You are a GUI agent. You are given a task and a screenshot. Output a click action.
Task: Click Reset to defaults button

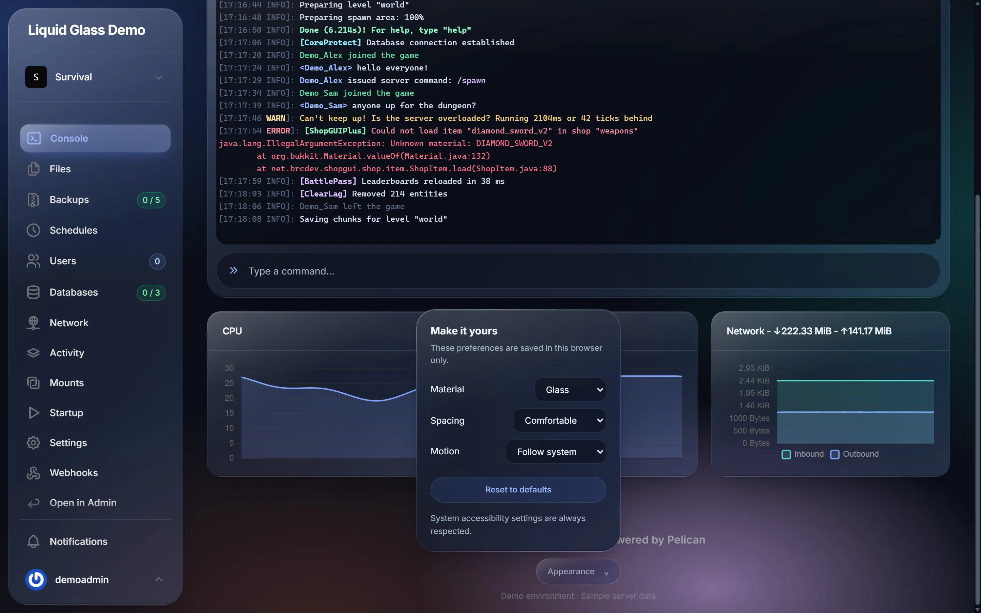(518, 490)
